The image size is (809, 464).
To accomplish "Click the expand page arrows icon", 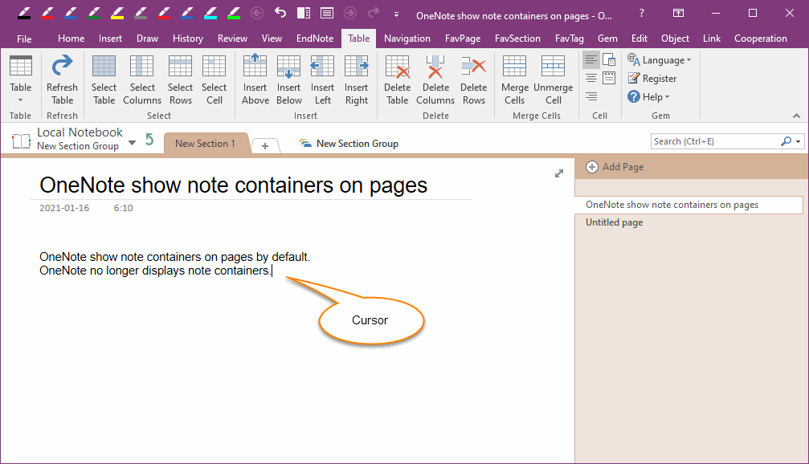I will 559,173.
